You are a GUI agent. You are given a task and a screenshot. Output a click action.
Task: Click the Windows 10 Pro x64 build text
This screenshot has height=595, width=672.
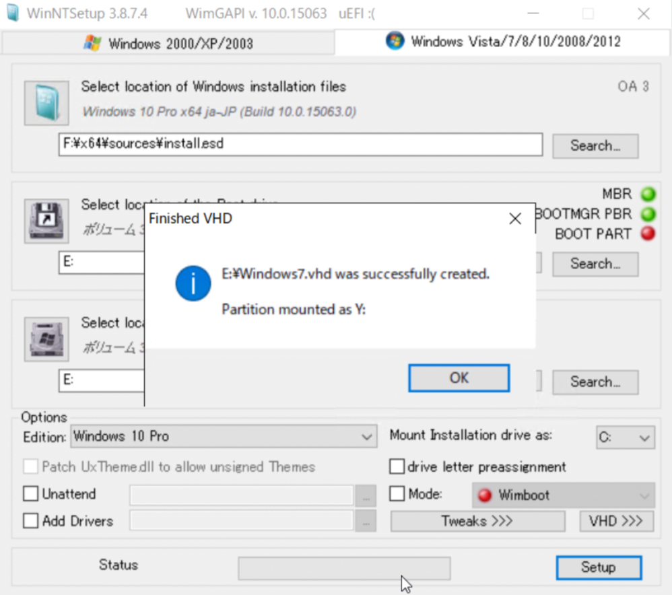click(x=219, y=112)
